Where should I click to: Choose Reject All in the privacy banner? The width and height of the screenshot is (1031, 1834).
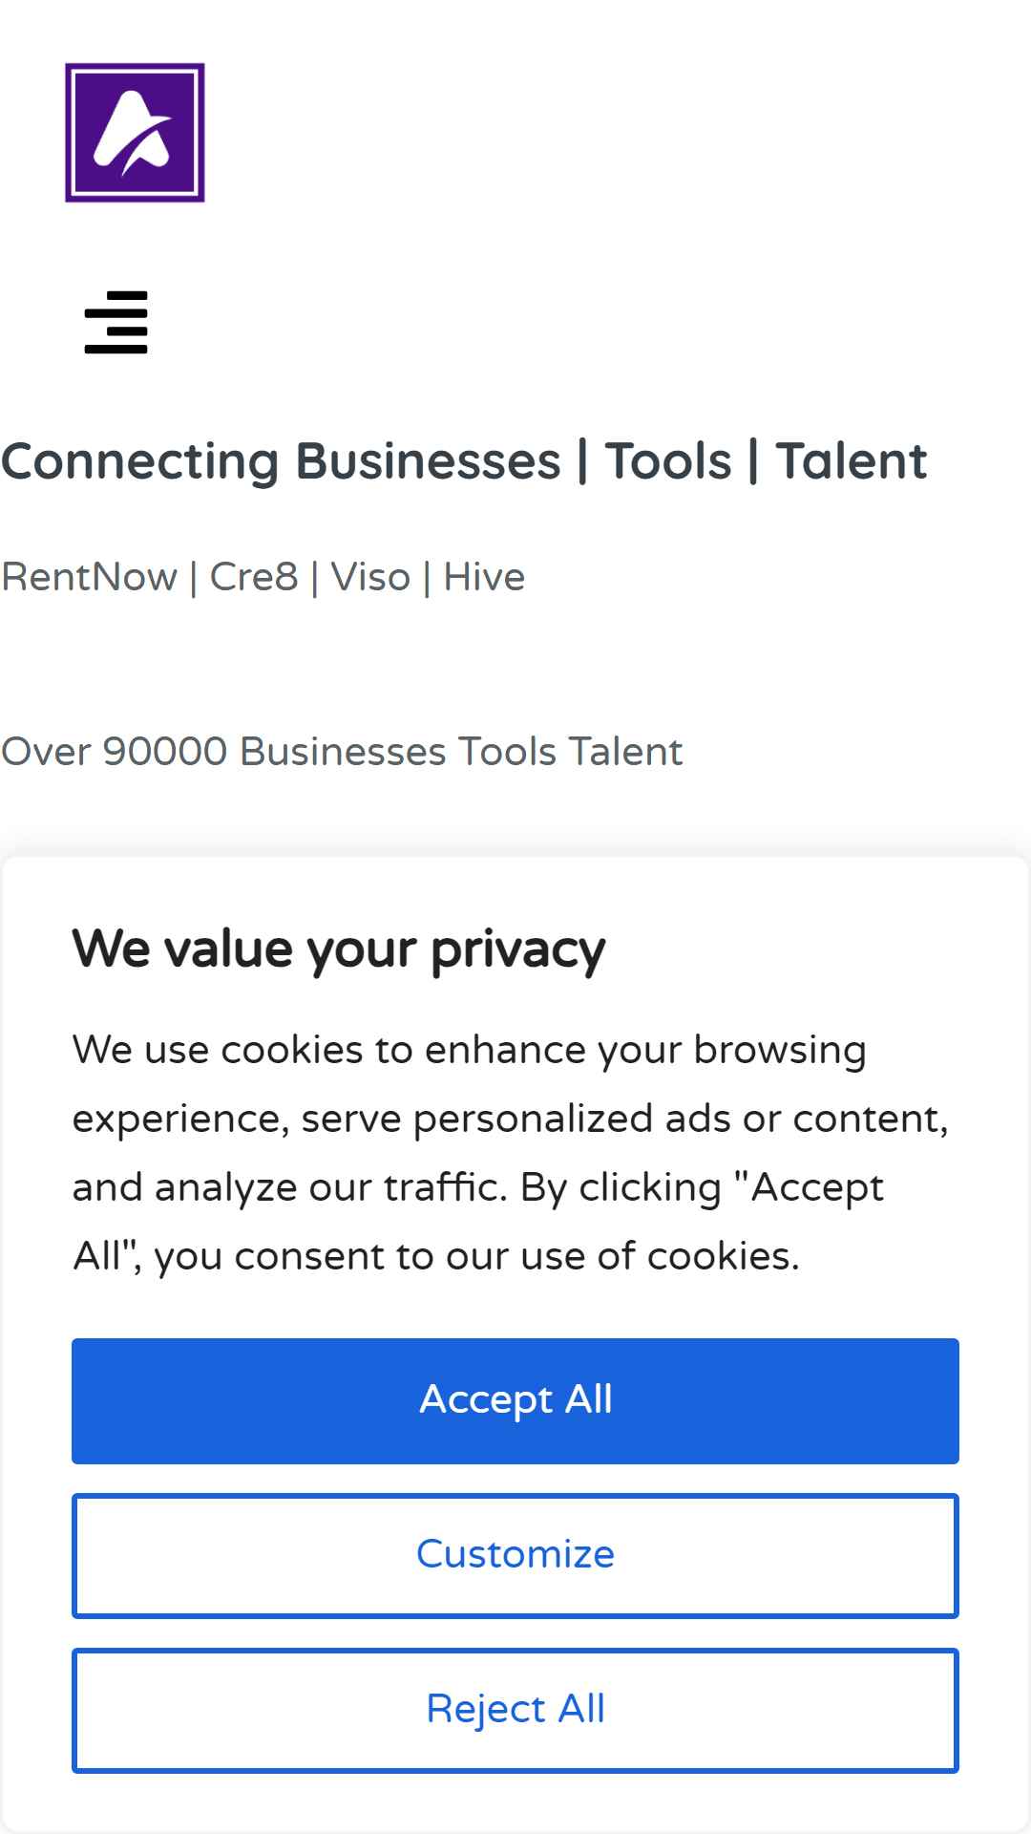[x=515, y=1710]
